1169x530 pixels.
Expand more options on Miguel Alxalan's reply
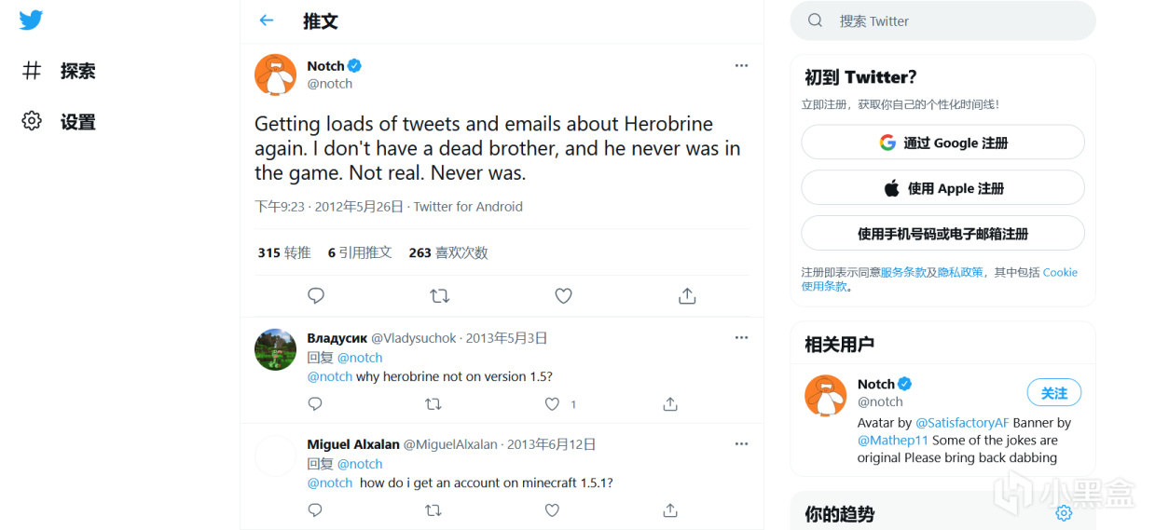click(741, 443)
